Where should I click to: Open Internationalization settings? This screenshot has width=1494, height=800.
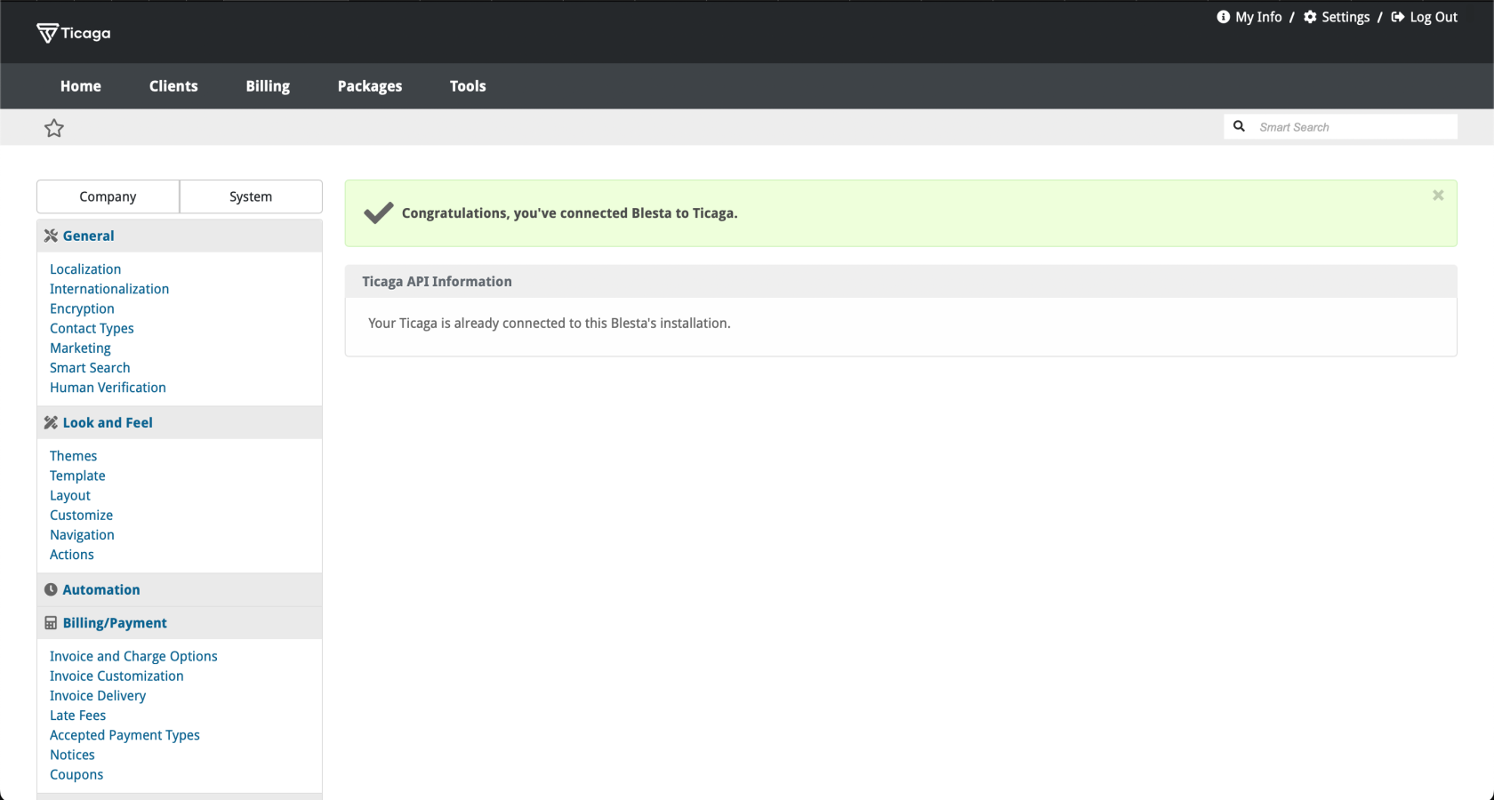point(109,289)
